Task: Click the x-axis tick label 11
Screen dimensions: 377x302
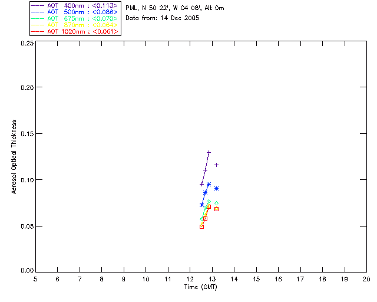Action: pos(168,279)
